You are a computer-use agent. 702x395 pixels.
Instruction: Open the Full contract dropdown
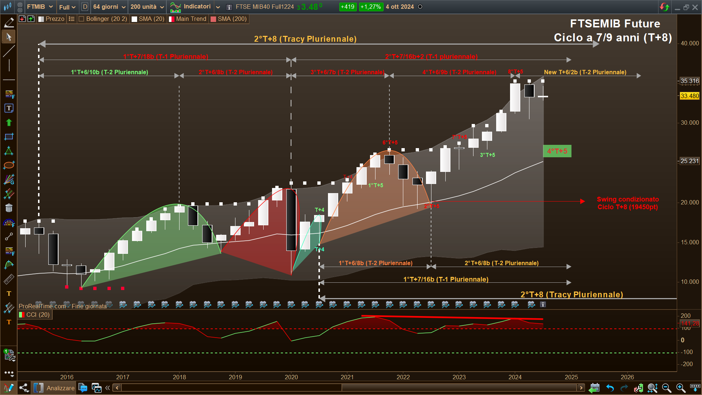(67, 7)
